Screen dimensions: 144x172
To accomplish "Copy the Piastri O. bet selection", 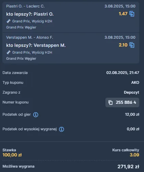I will [x=132, y=14].
